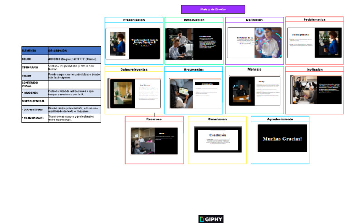Select the Personal usando aplicaciones cell
This screenshot has width=348, height=223.
click(x=74, y=93)
